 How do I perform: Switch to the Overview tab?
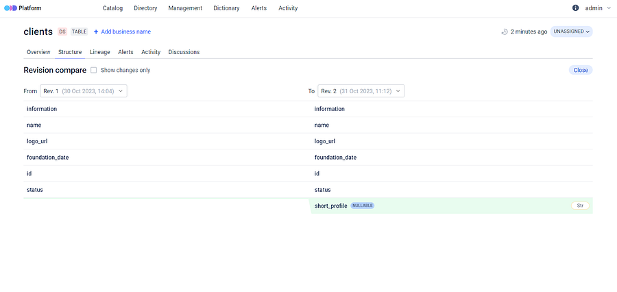pos(38,52)
